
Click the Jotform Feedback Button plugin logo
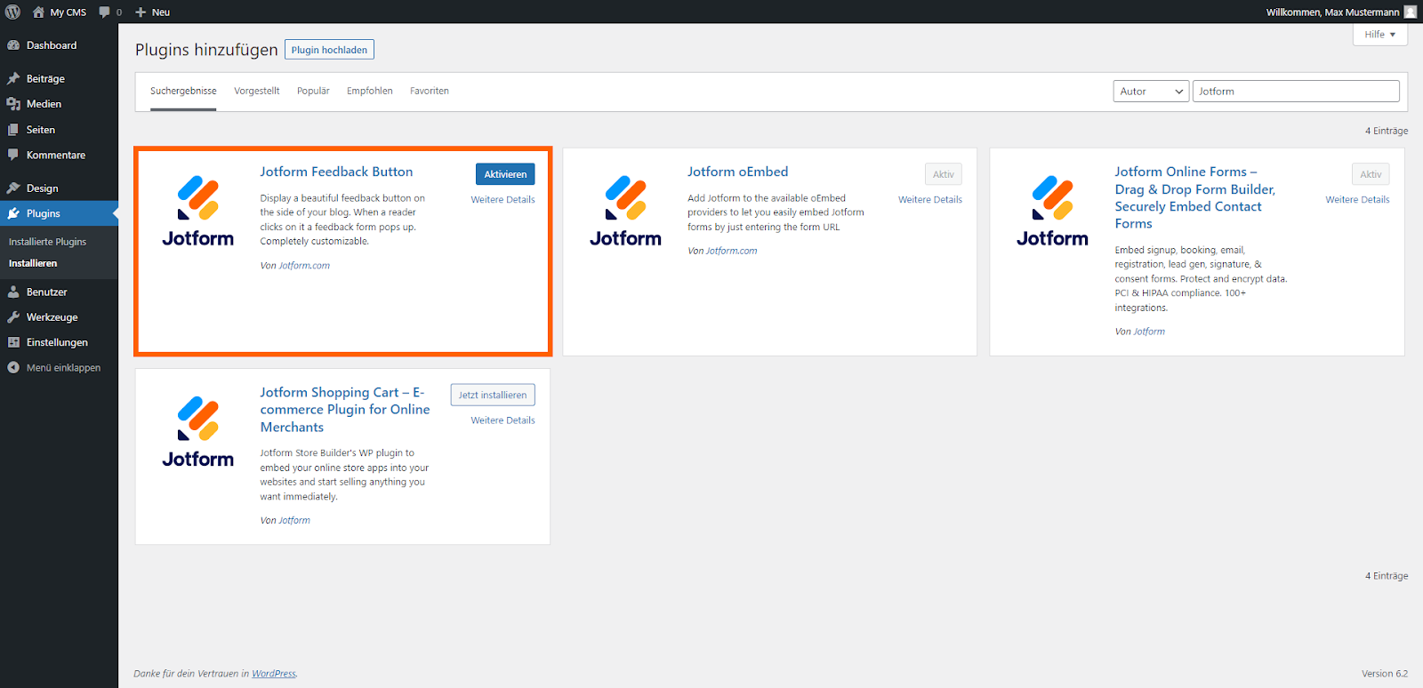point(198,211)
